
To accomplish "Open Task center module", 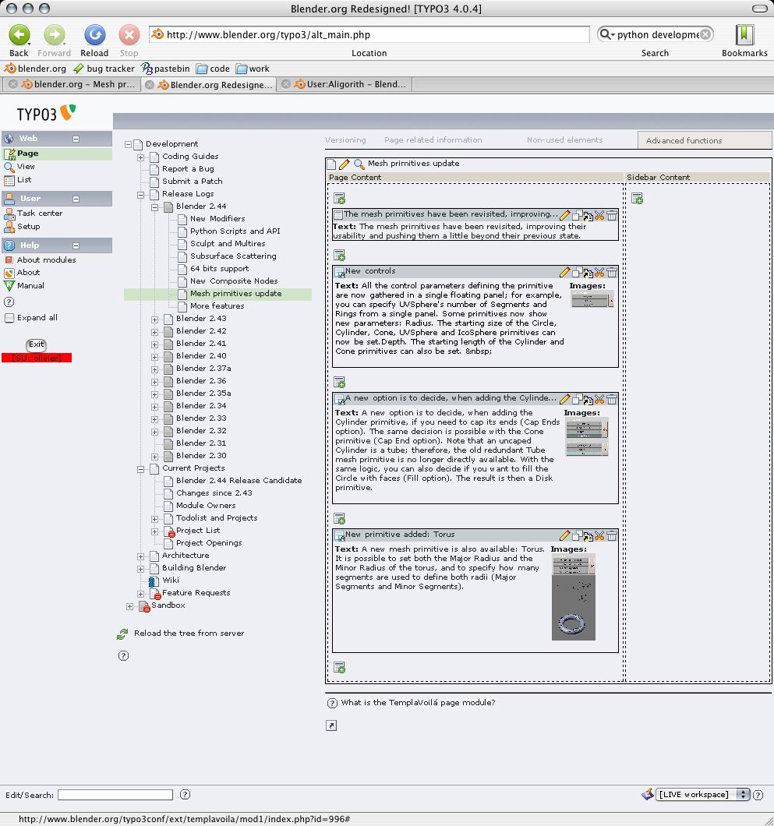I will coord(40,214).
